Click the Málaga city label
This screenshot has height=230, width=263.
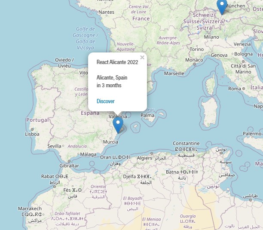click(x=88, y=154)
